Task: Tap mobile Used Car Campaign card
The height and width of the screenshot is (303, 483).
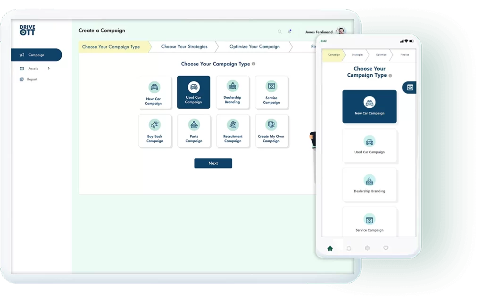Action: coord(369,145)
